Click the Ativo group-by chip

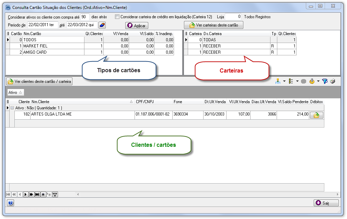[15, 92]
